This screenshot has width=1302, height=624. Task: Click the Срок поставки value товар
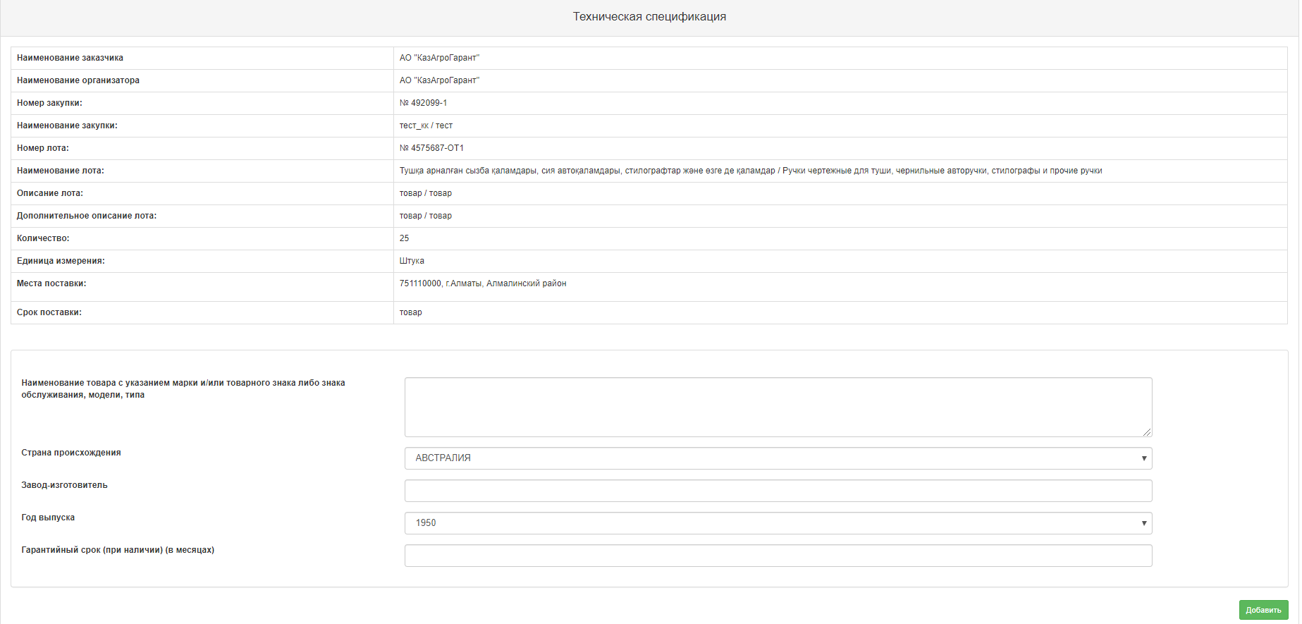(411, 312)
